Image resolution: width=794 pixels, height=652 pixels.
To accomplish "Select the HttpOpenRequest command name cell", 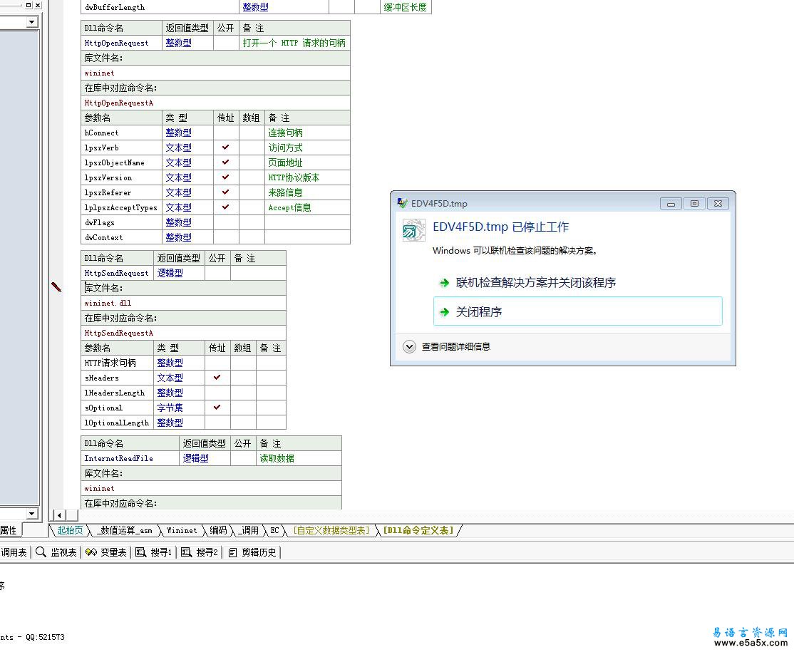I will point(122,43).
